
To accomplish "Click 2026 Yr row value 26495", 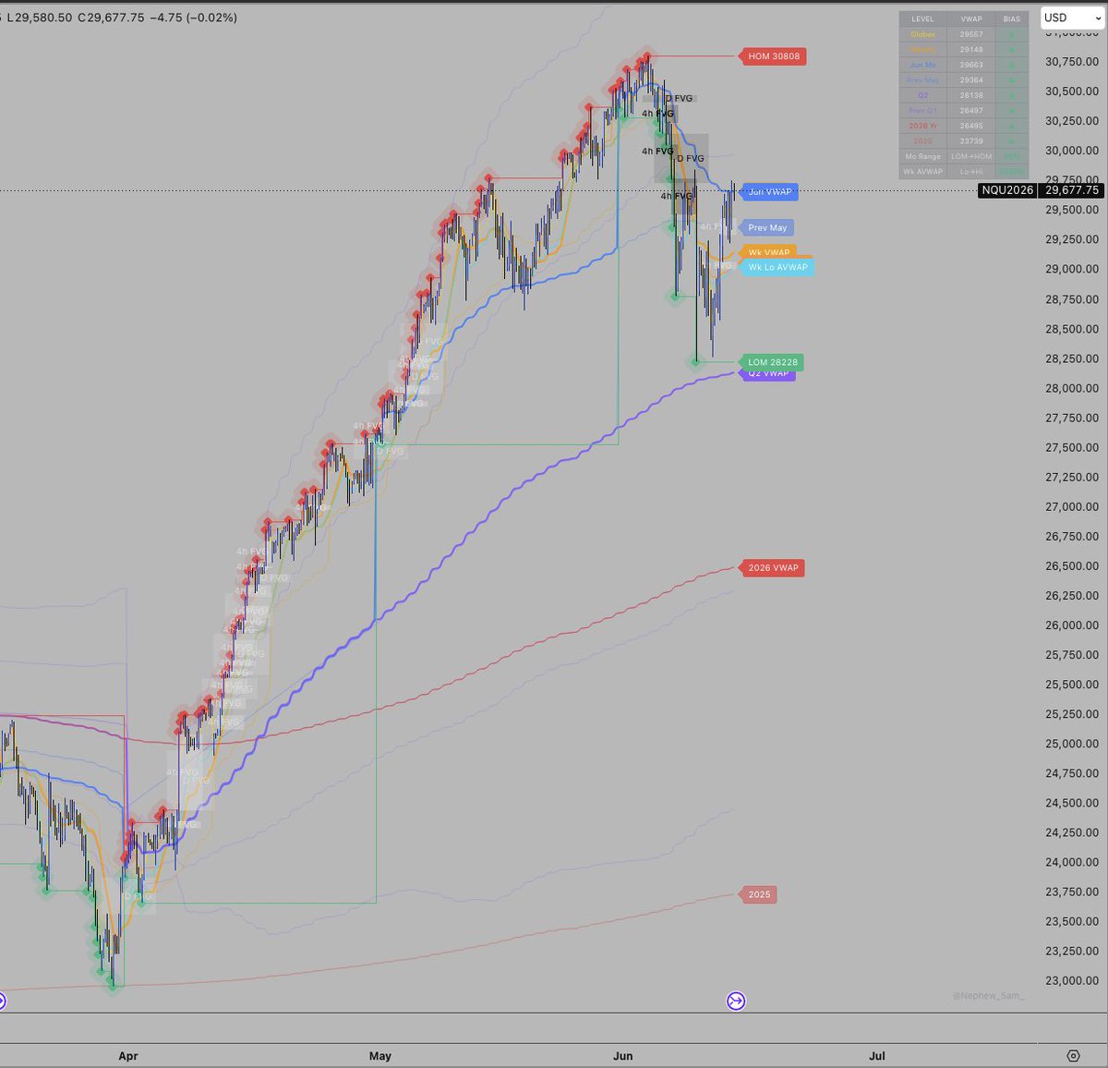I will click(970, 126).
